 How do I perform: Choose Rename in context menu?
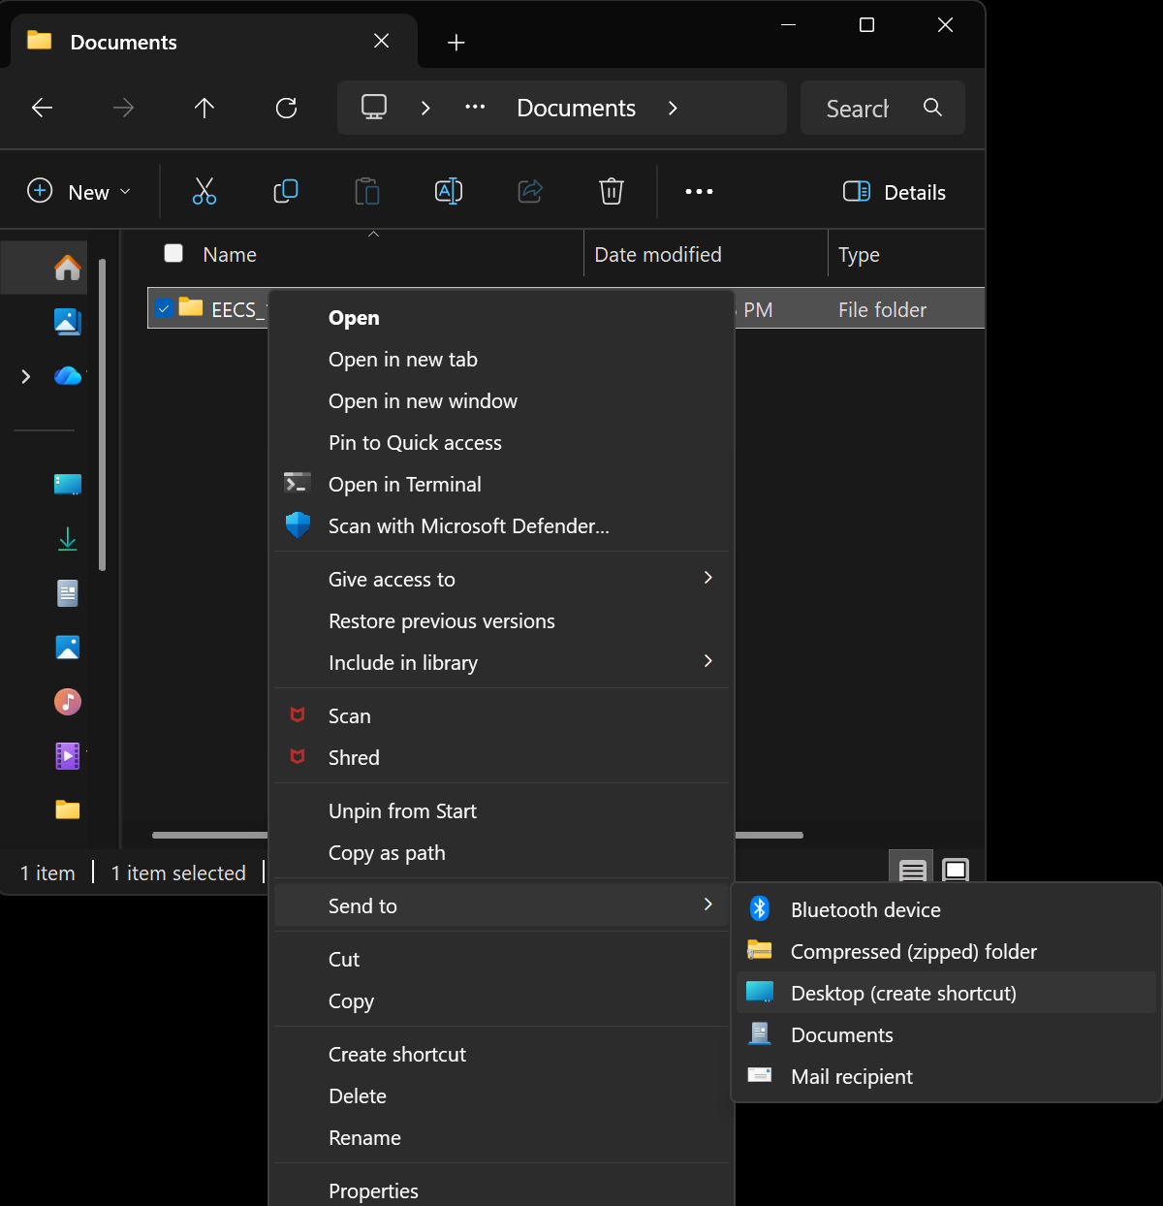coord(501,1138)
